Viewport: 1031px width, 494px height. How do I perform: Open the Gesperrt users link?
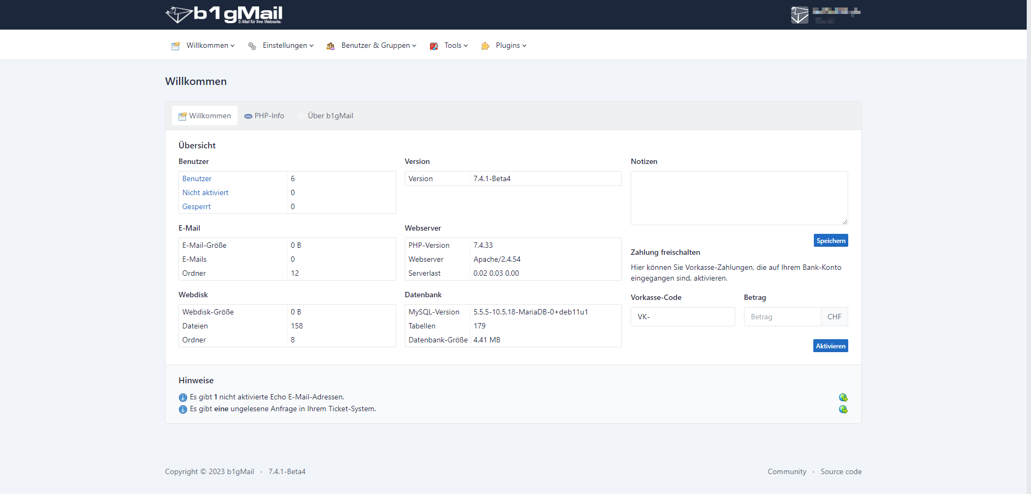click(x=196, y=207)
